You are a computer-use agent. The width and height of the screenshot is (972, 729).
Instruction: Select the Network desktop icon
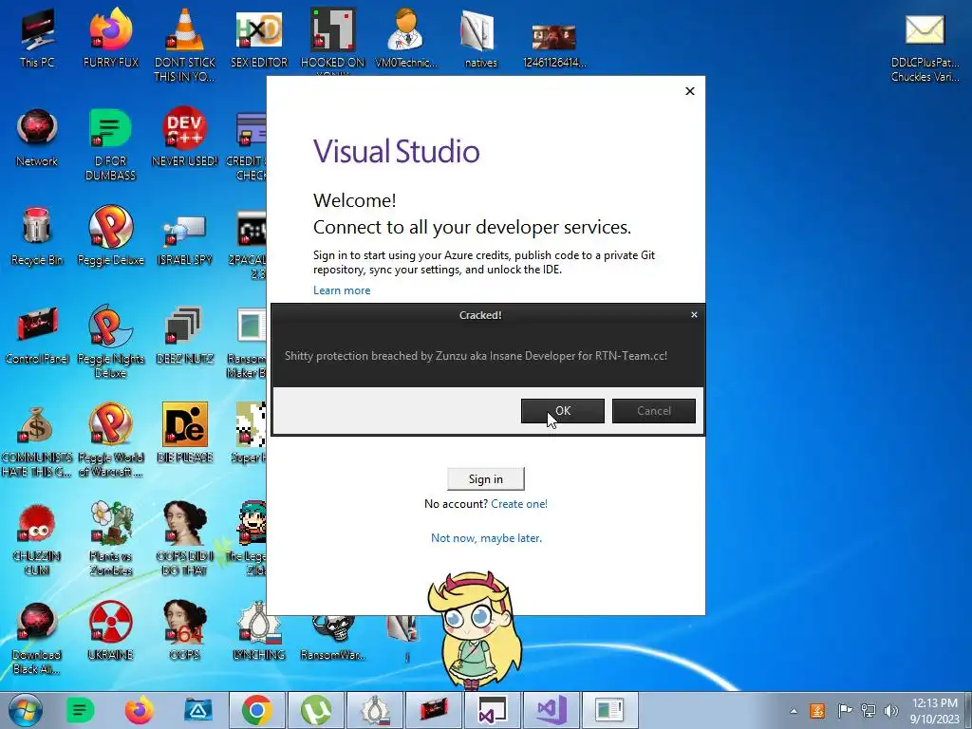[37, 138]
